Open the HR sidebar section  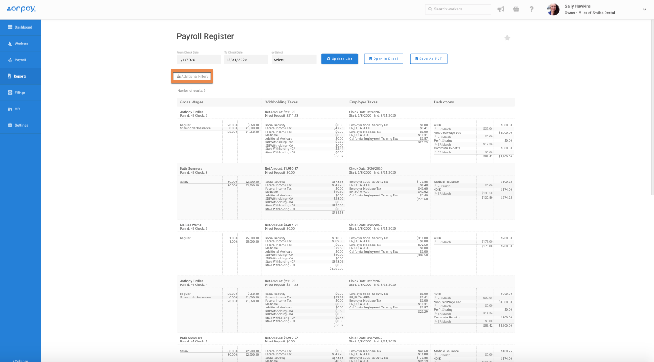pos(20,109)
